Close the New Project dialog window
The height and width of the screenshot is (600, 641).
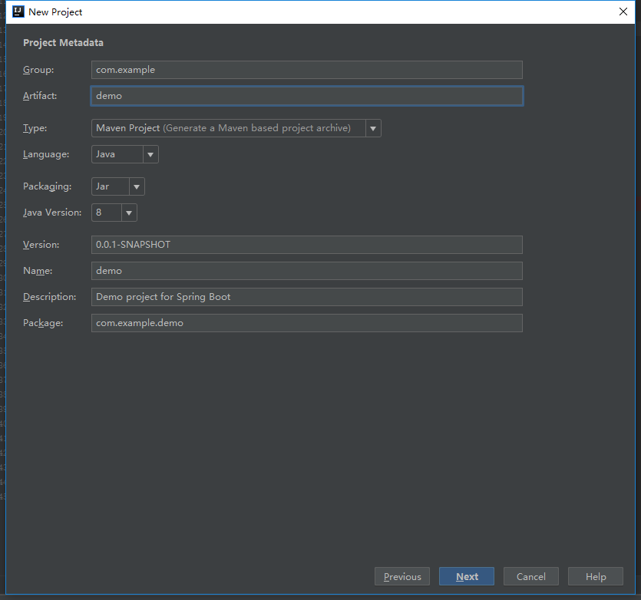pyautogui.click(x=623, y=12)
